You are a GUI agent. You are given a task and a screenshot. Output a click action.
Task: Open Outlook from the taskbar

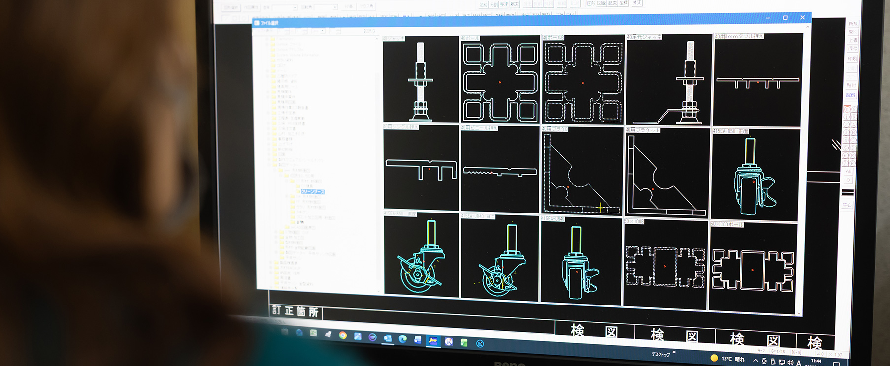[x=388, y=338]
